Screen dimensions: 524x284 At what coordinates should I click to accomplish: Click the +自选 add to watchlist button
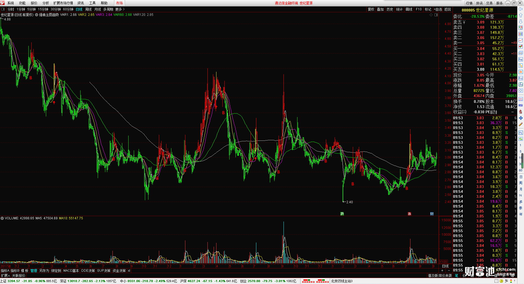[438, 9]
